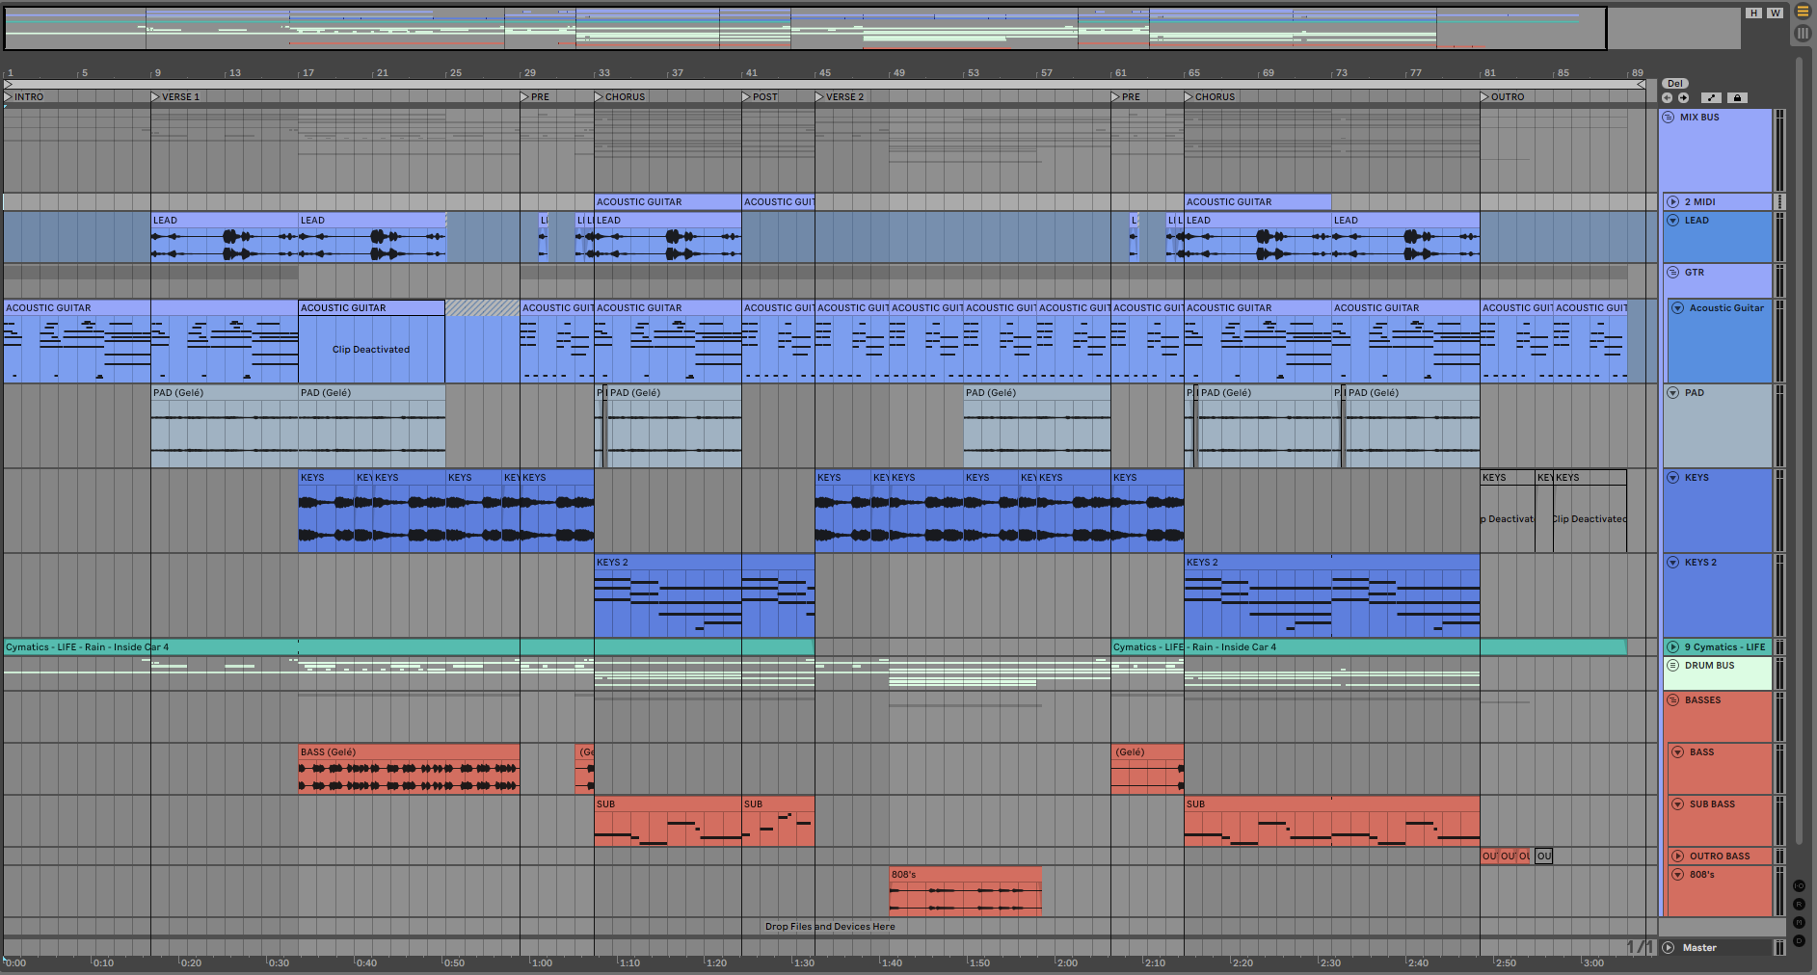
Task: Collapse the BASSES group track
Action: click(1673, 700)
